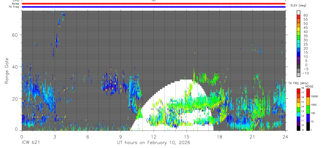Pick the purple swatch in the ELEV scale
The width and height of the screenshot is (321, 148).
299,58
